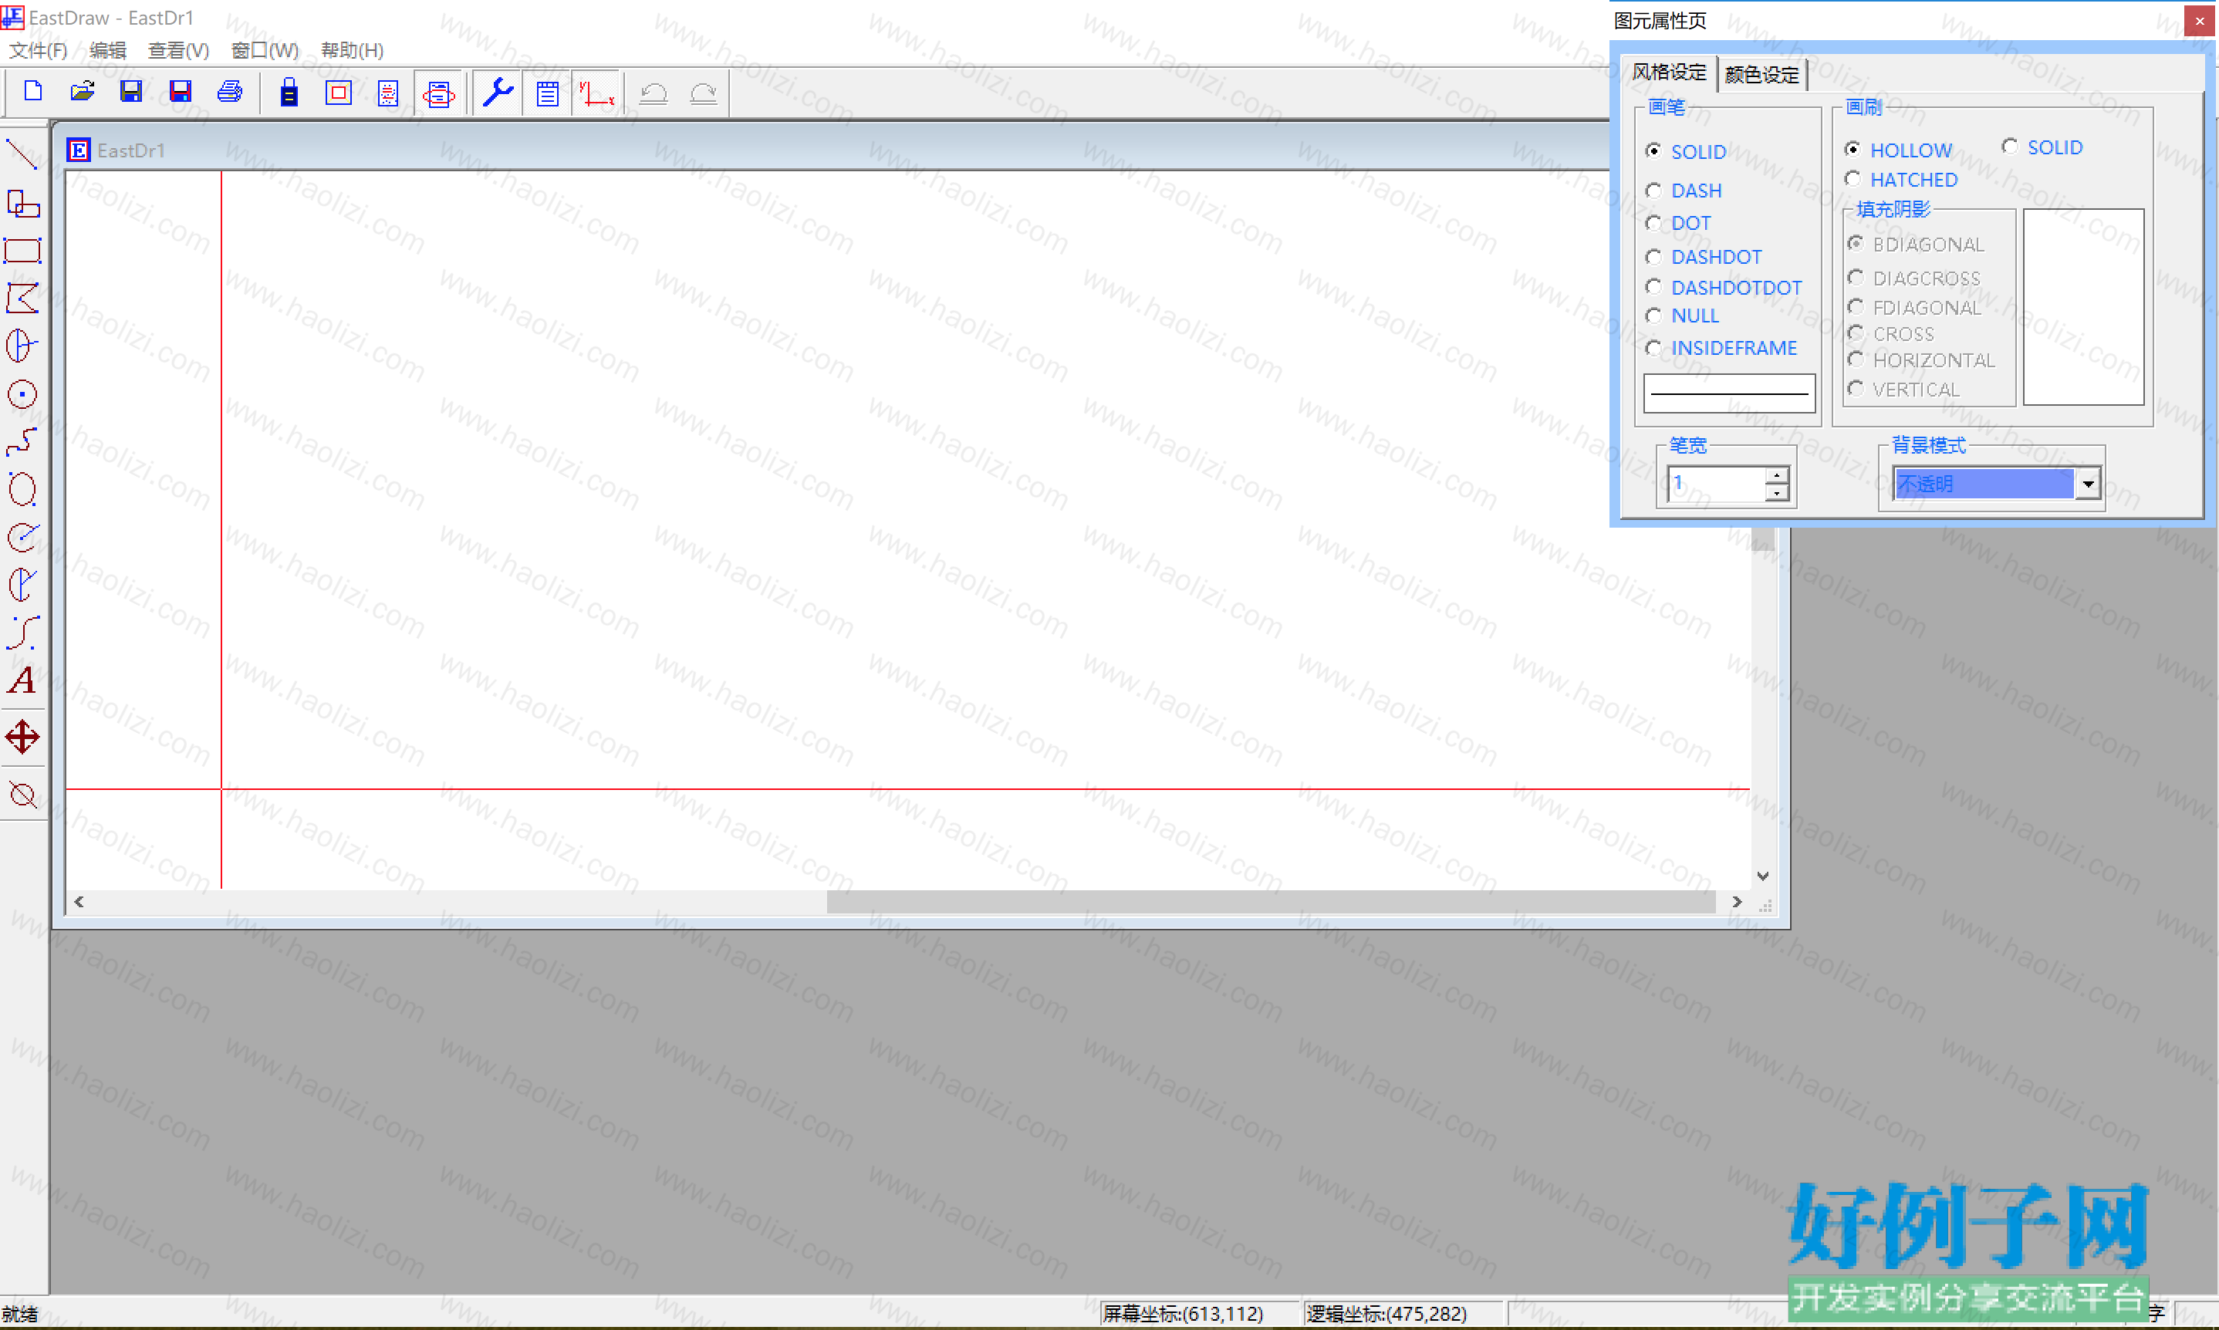Image resolution: width=2219 pixels, height=1330 pixels.
Task: Select the pie sector tool
Action: (x=22, y=584)
